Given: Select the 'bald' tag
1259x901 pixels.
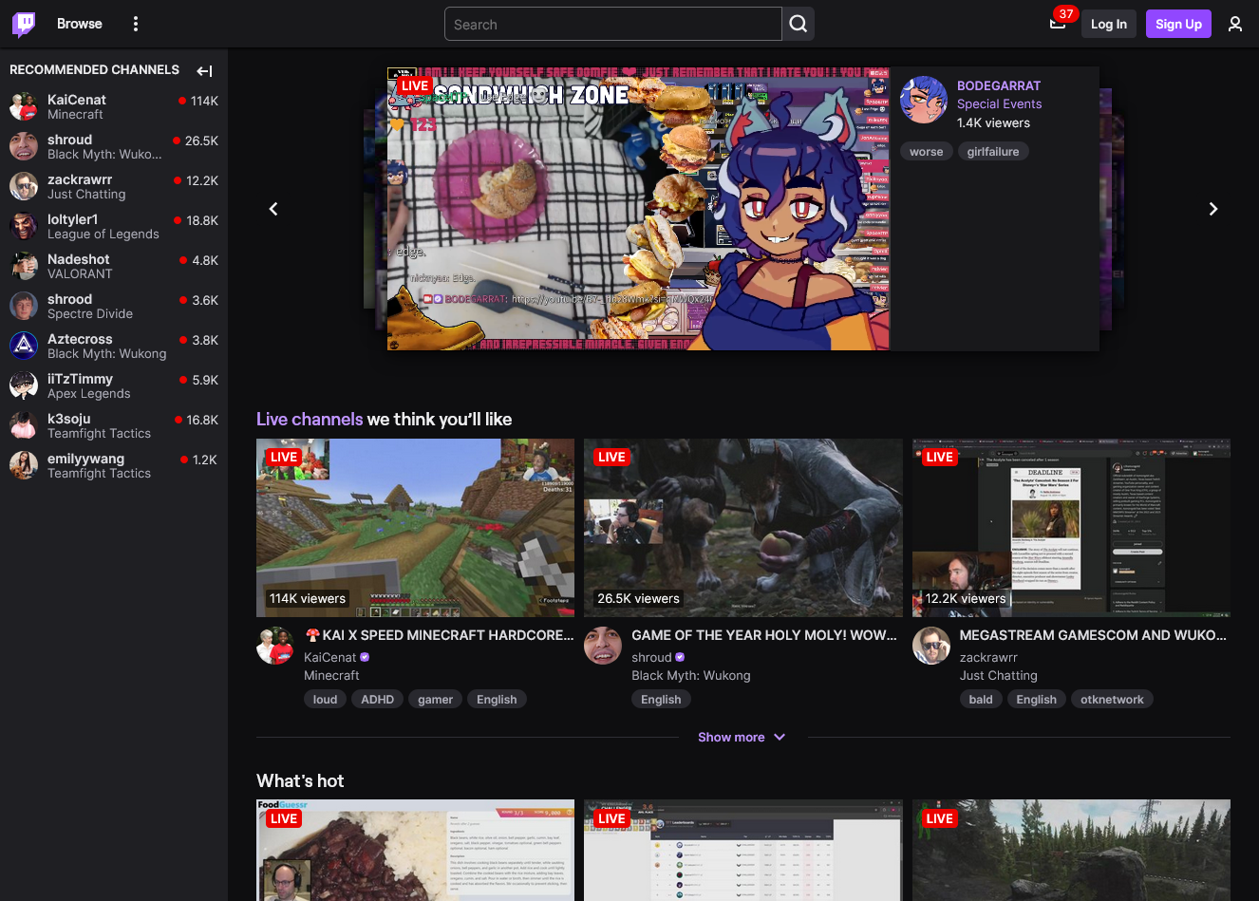Looking at the screenshot, I should pos(981,700).
